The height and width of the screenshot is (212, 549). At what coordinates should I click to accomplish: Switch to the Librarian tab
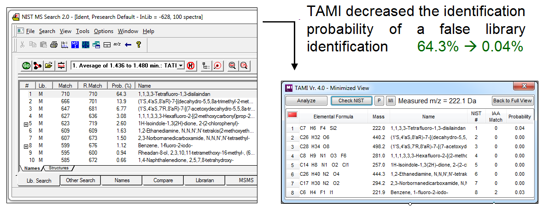point(204,180)
